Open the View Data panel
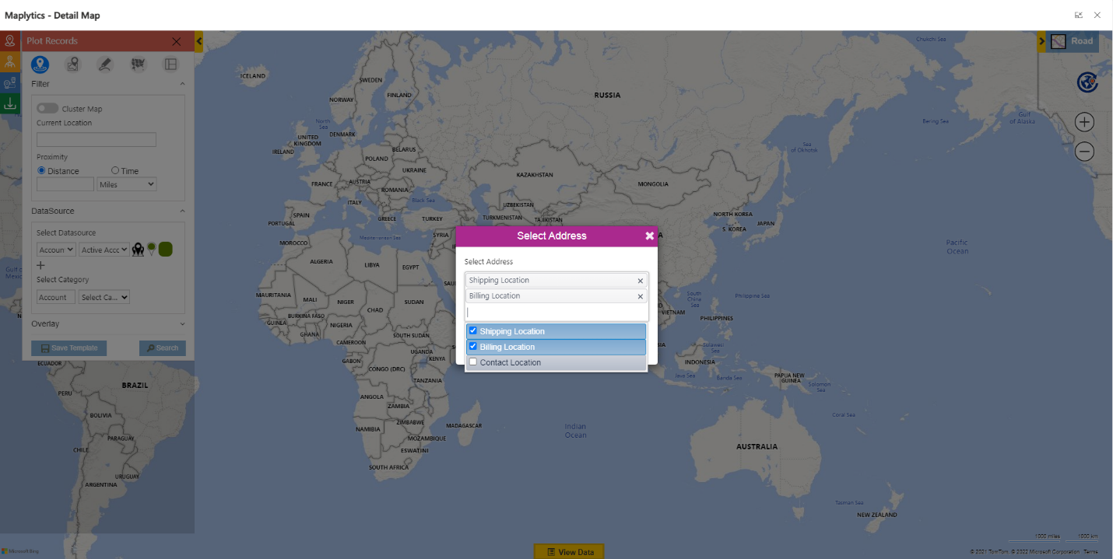The image size is (1113, 559). (569, 552)
